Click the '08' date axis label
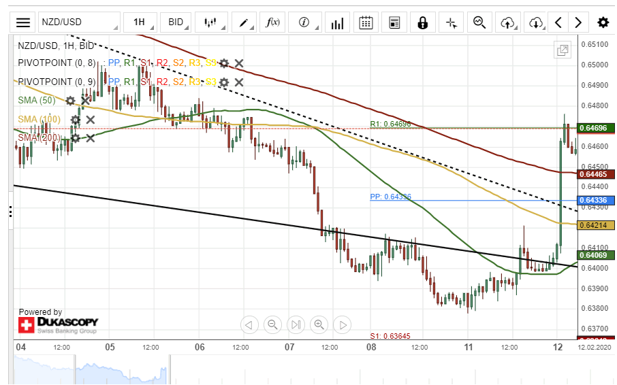 371,348
